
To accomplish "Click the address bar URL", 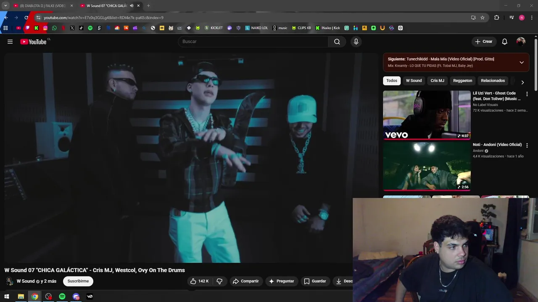I will pos(103,18).
